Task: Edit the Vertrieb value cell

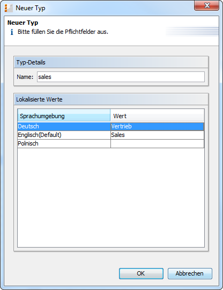Action: point(157,126)
